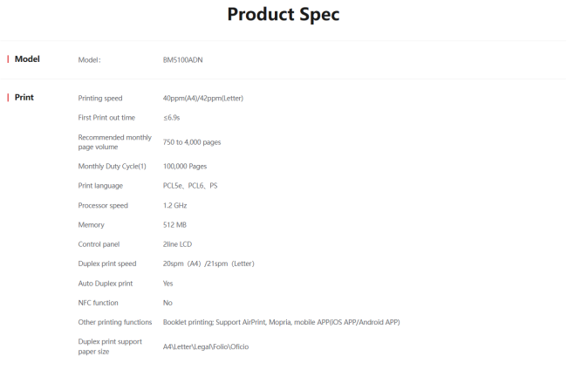Screen dimensions: 567x370
Task: Select the Print section heading
Action: click(24, 97)
